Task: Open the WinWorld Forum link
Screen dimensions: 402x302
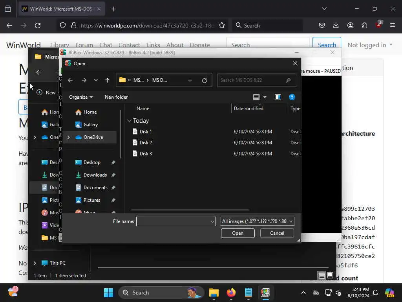Action: (x=84, y=45)
